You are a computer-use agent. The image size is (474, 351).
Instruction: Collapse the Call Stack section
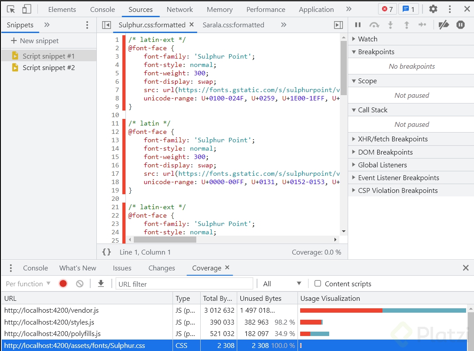411,110
